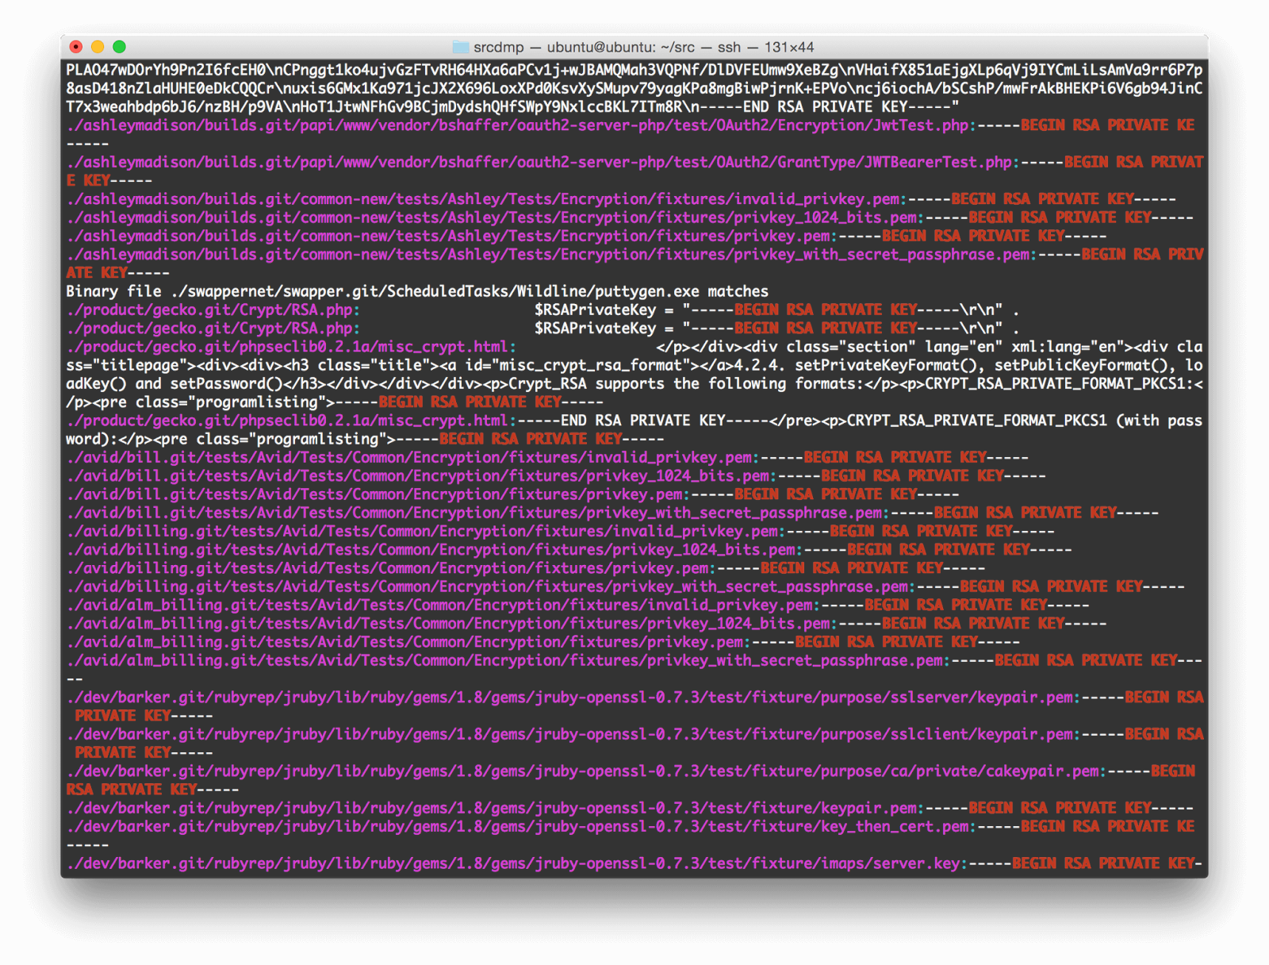This screenshot has width=1269, height=965.
Task: Select avid/alm_billing.git fixtures/privkey.pem path
Action: click(404, 642)
